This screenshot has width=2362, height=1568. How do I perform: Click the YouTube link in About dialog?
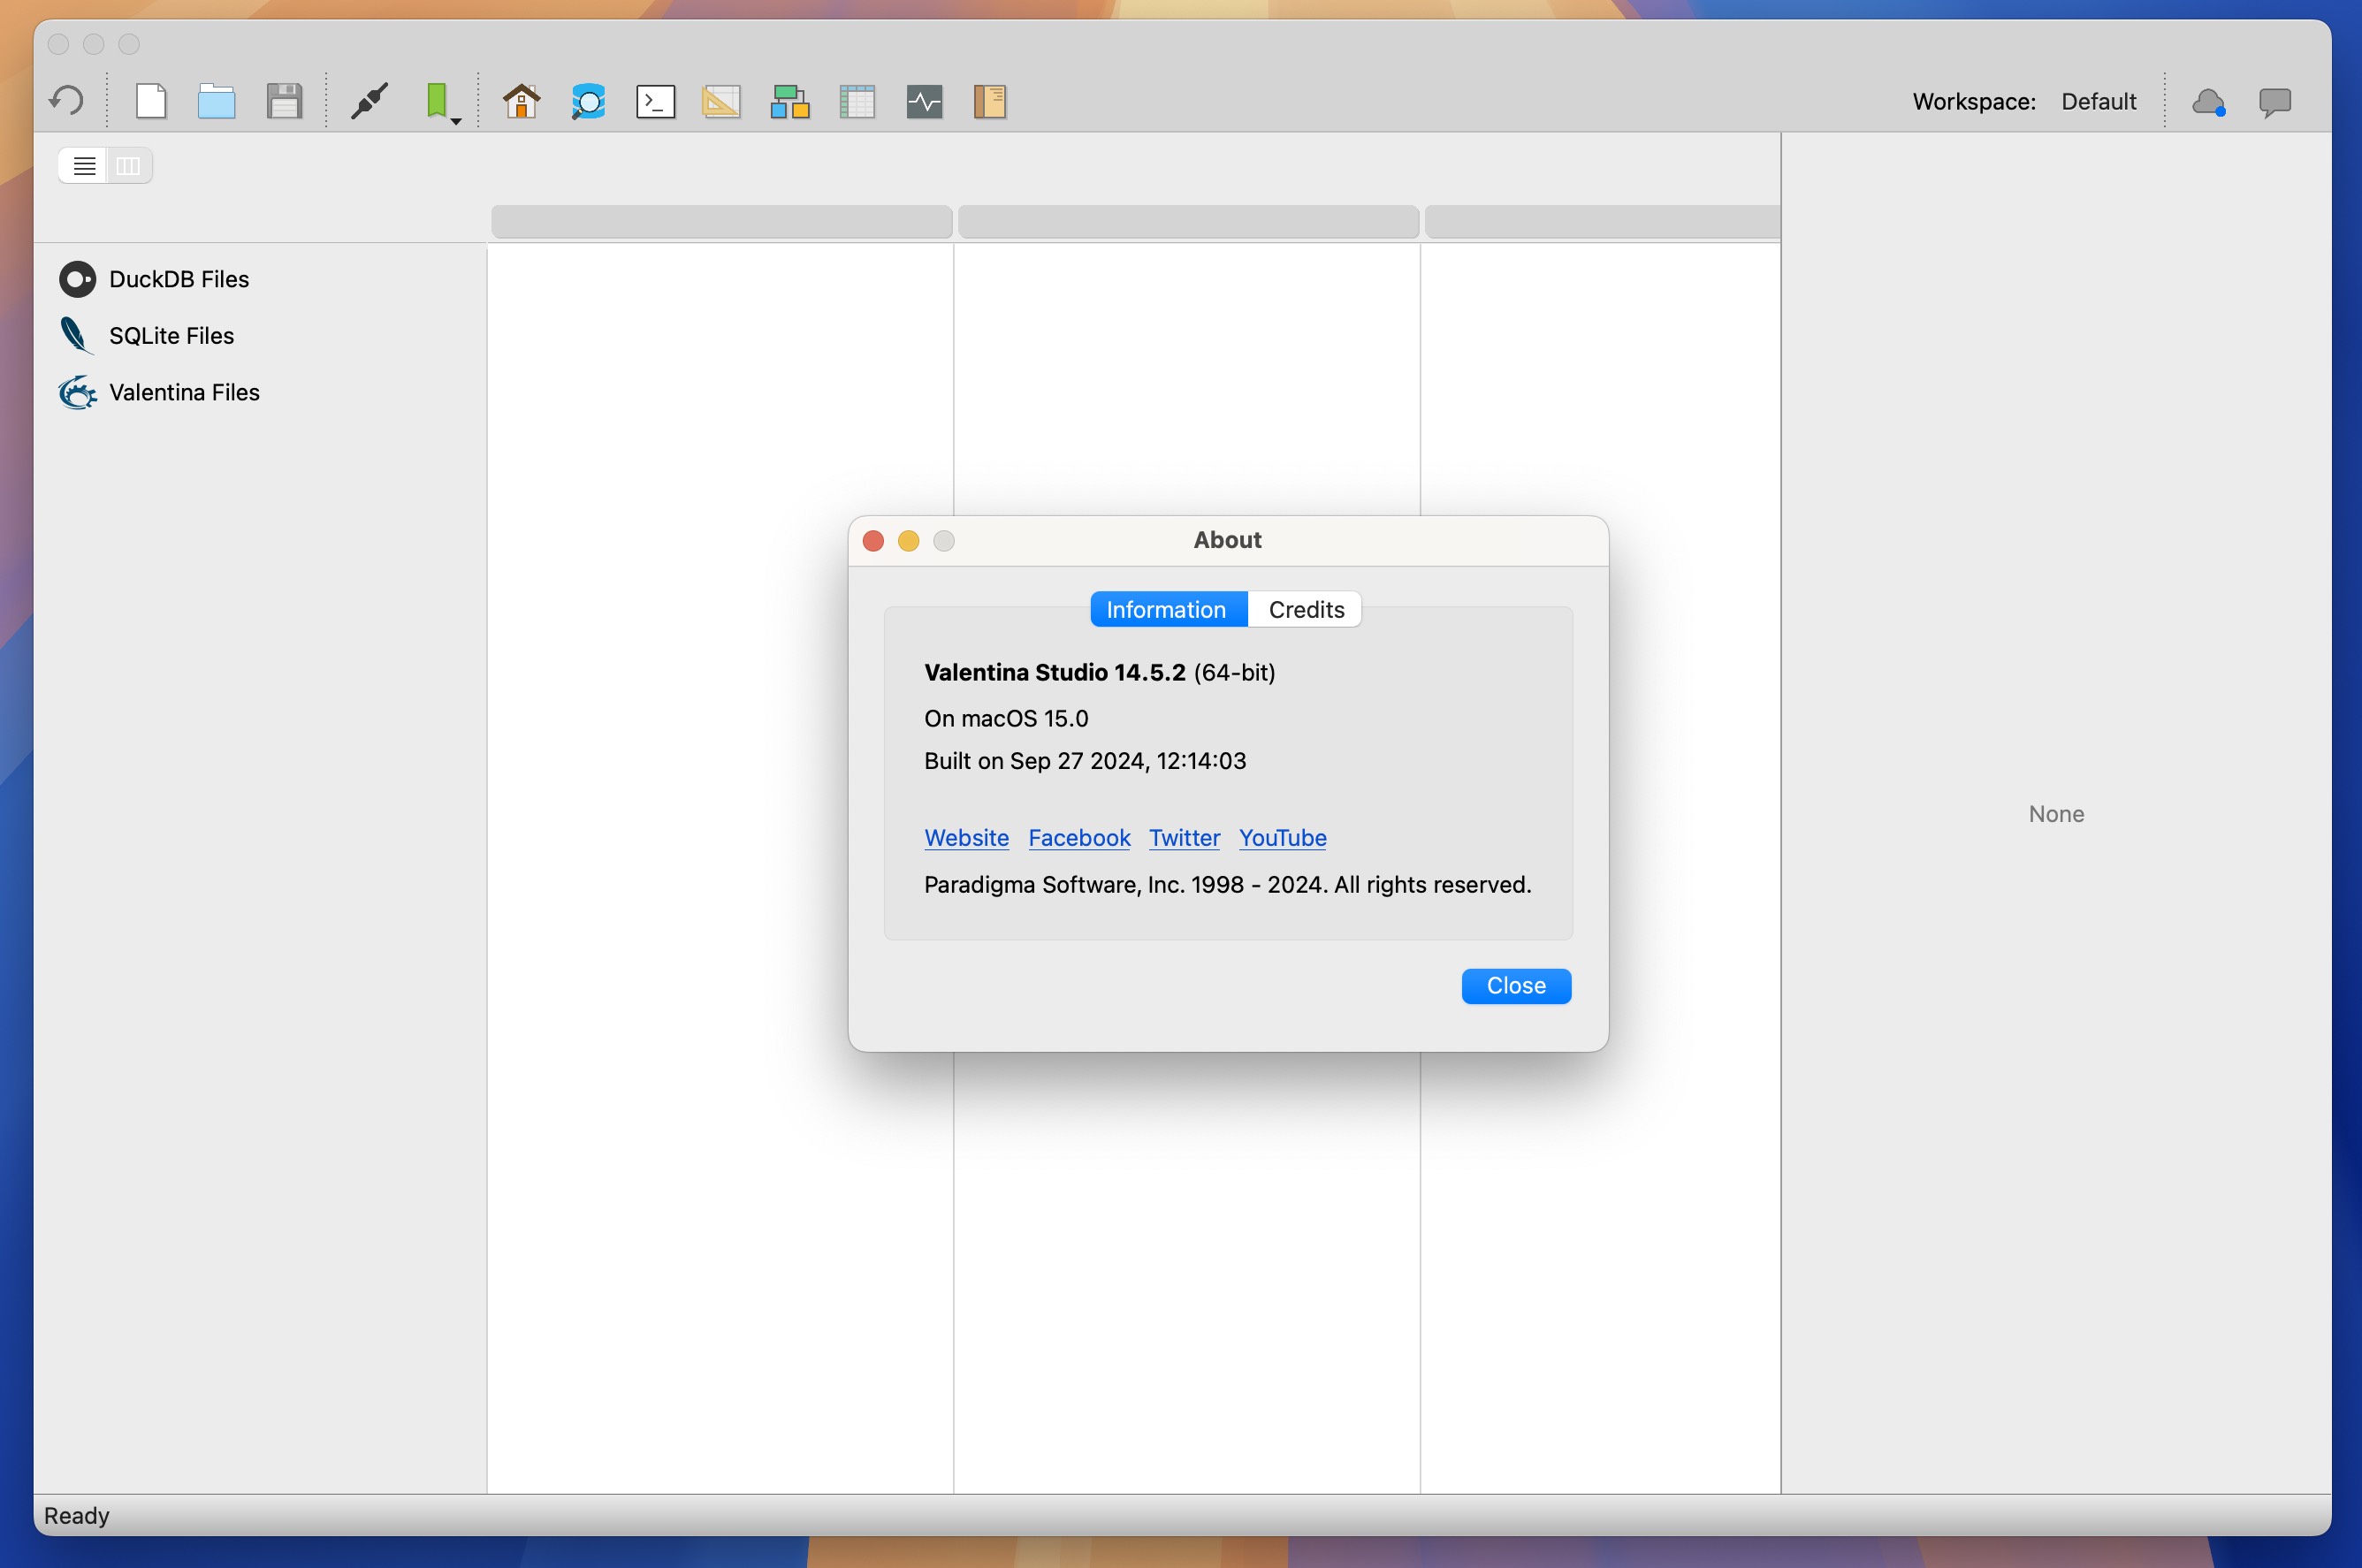coord(1283,836)
